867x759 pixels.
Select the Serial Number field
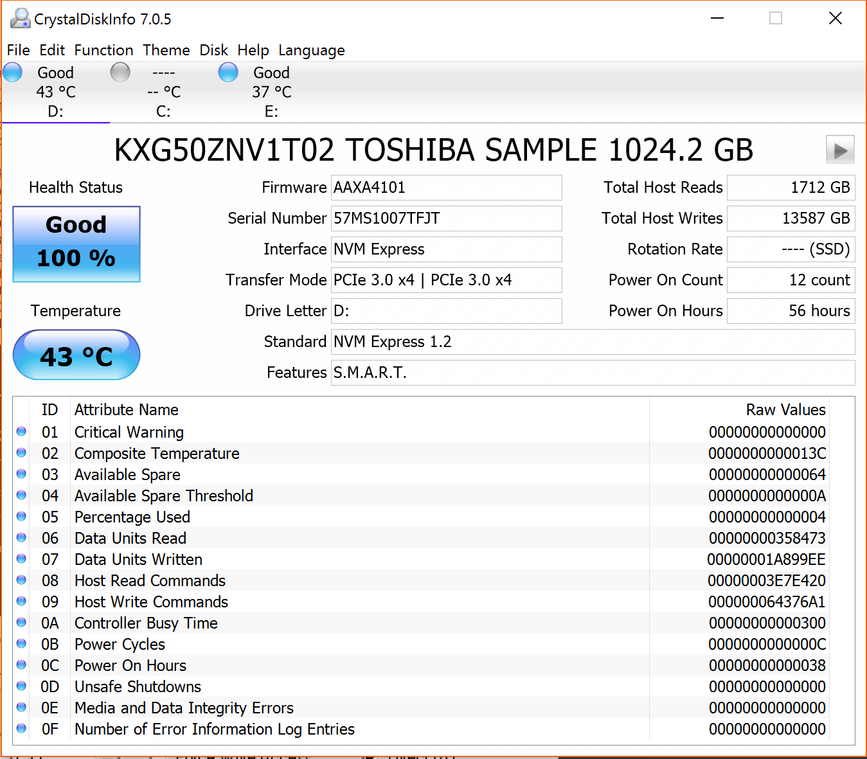coord(446,219)
